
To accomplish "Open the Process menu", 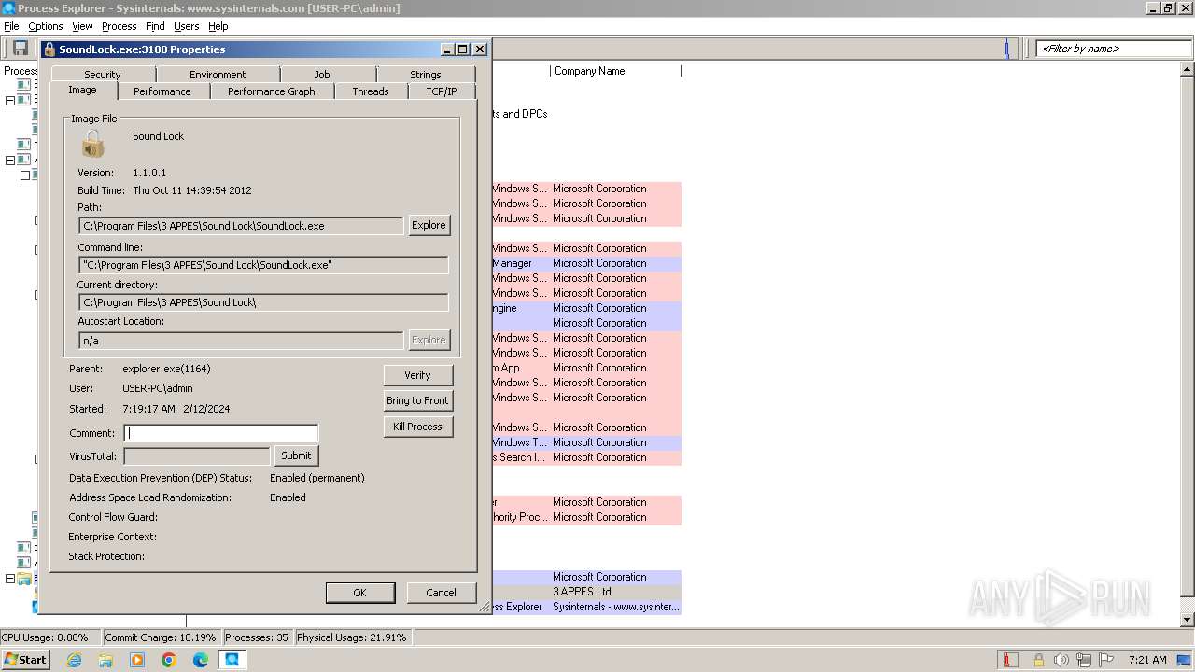I will 119,26.
